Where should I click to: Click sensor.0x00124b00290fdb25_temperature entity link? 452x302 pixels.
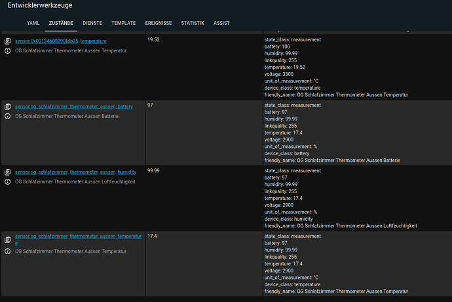pos(60,41)
